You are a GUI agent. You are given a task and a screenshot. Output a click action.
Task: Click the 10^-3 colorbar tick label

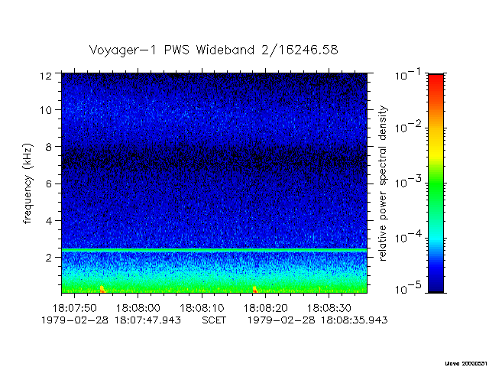pos(408,182)
